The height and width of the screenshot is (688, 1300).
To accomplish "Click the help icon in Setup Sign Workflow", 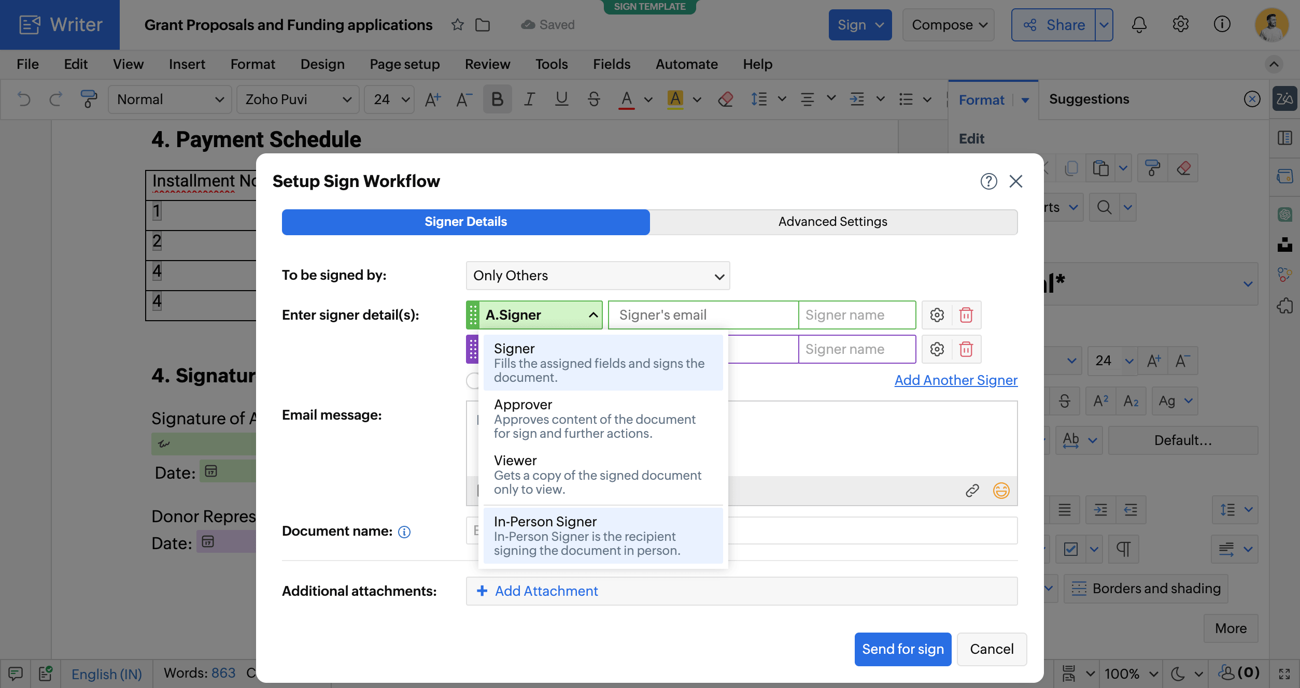I will pyautogui.click(x=988, y=181).
